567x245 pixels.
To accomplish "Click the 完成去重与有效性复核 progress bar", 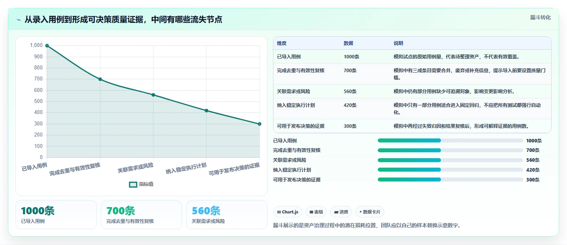I will (450, 150).
